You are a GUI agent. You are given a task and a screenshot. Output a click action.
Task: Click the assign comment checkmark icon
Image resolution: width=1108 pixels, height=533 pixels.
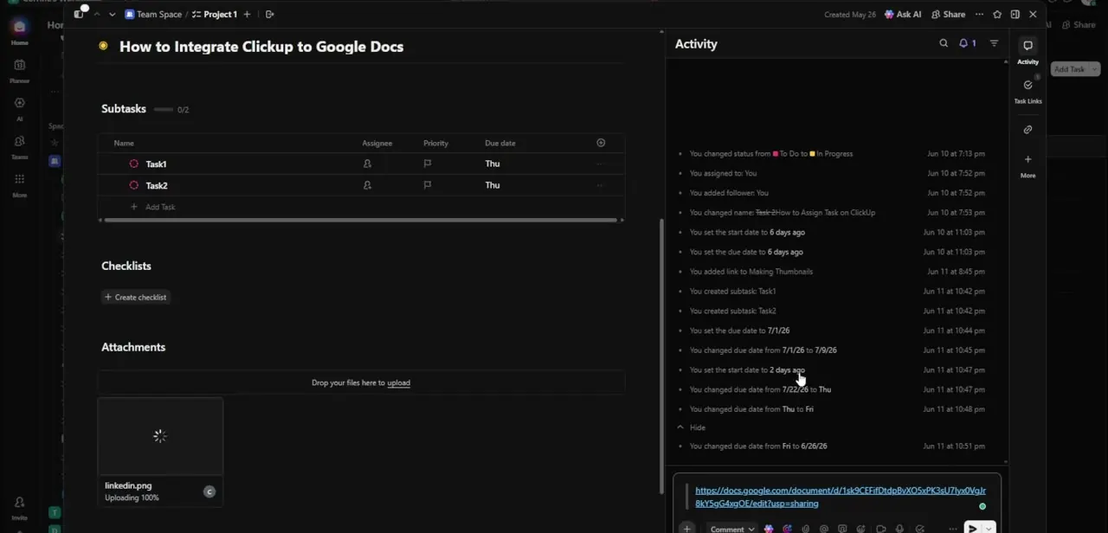tap(919, 529)
